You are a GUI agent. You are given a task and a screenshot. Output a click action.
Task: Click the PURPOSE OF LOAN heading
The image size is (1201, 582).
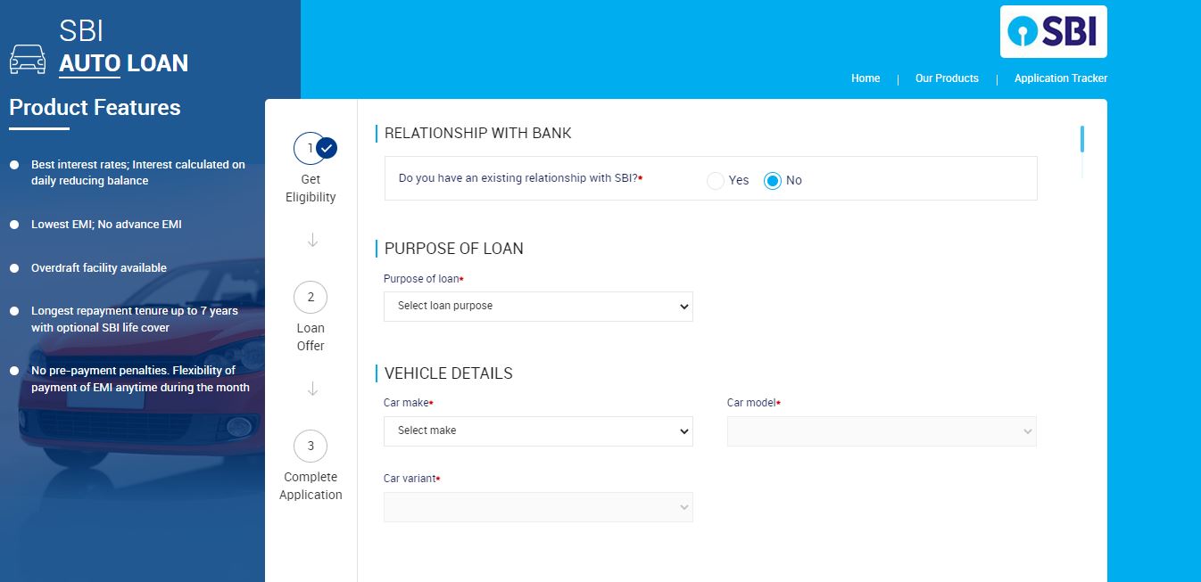point(453,249)
